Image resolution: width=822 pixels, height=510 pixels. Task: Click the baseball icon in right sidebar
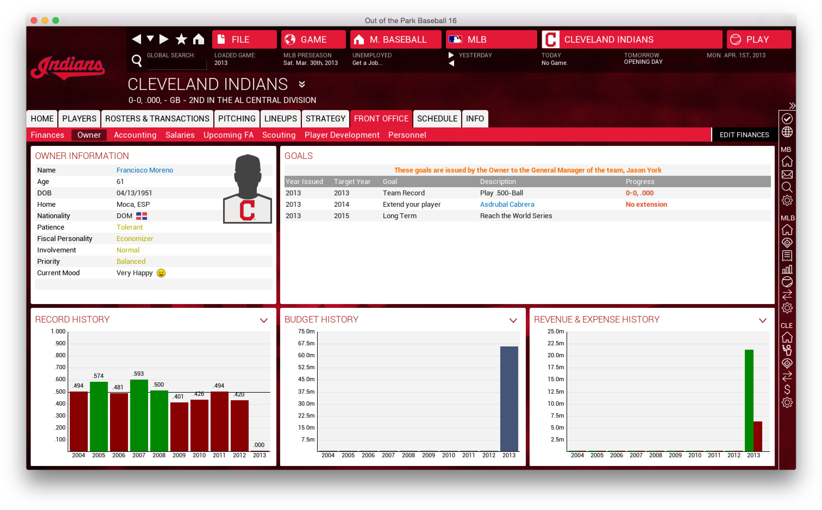[x=787, y=282]
